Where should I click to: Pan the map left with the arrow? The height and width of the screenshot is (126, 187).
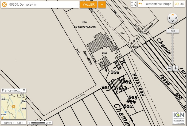tap(169, 18)
